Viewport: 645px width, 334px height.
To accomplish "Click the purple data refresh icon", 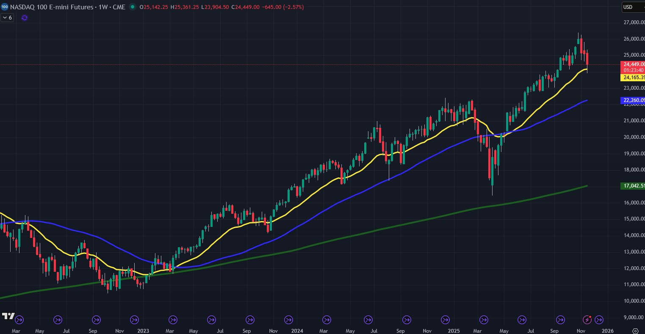I will tap(24, 18).
